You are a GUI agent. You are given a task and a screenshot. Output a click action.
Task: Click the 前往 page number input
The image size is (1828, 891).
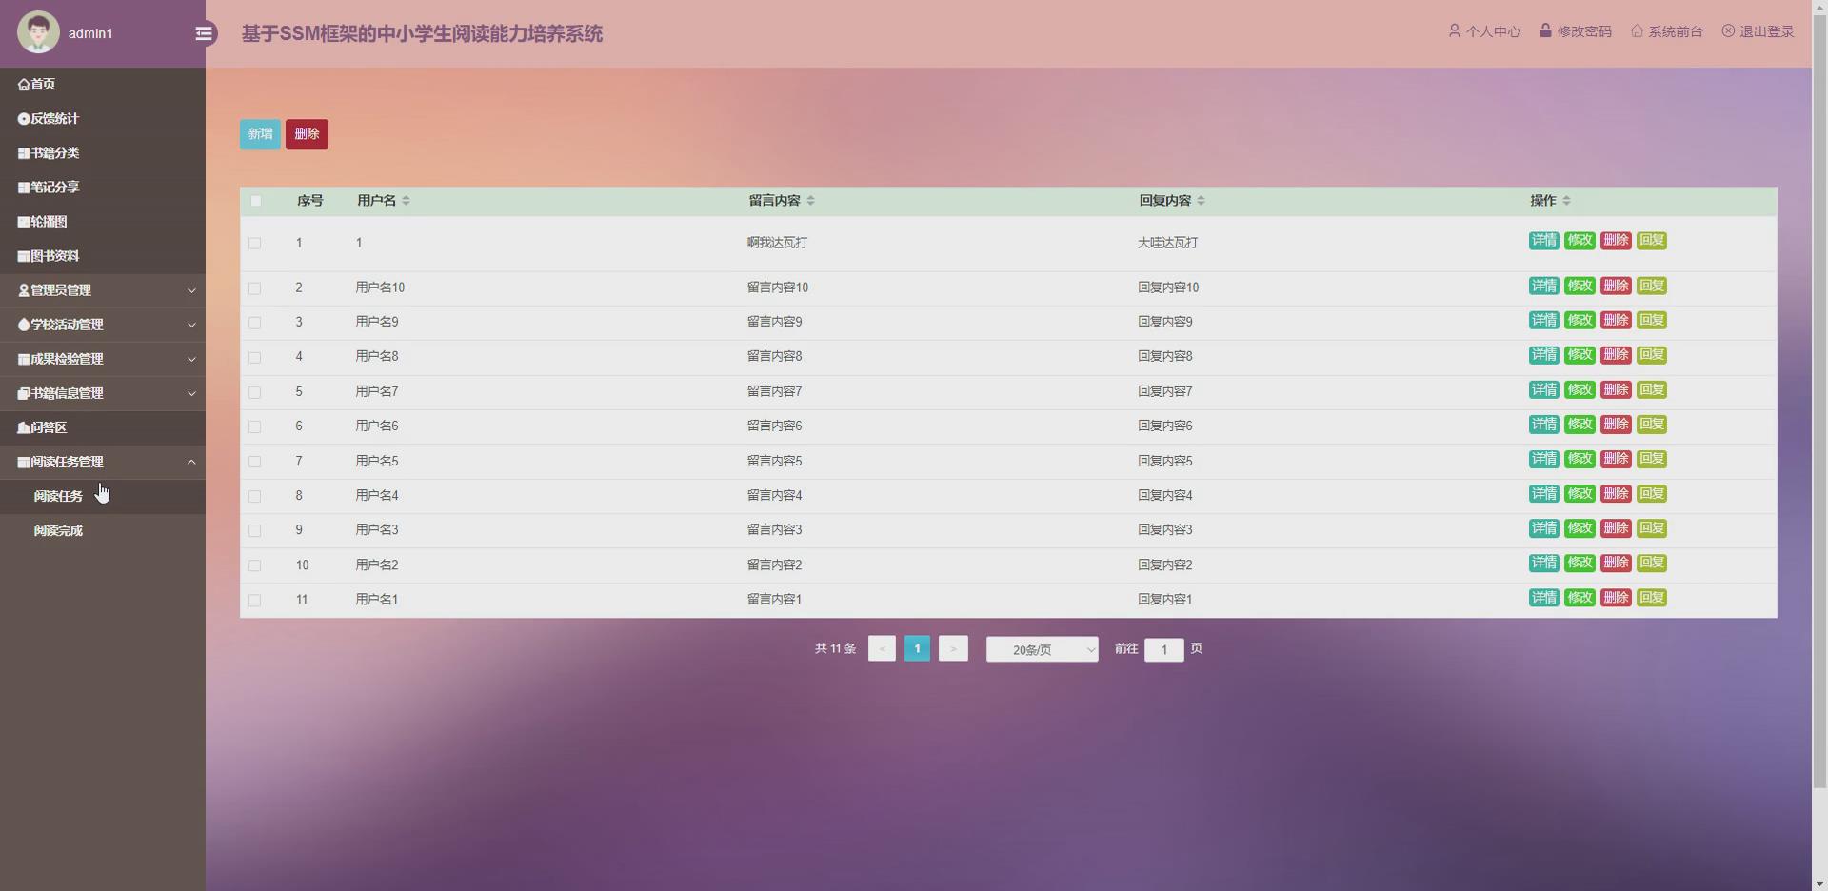point(1164,650)
